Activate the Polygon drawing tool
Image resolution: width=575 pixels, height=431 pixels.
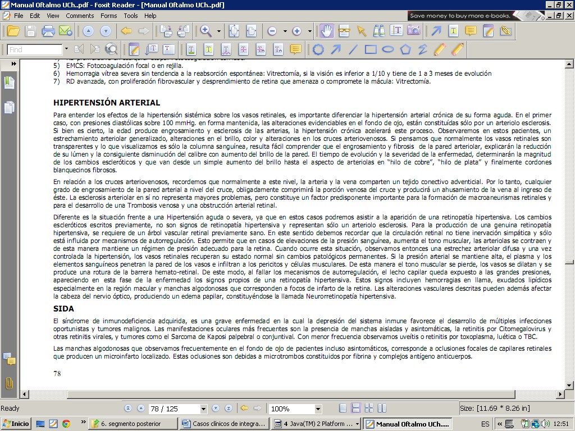(405, 49)
